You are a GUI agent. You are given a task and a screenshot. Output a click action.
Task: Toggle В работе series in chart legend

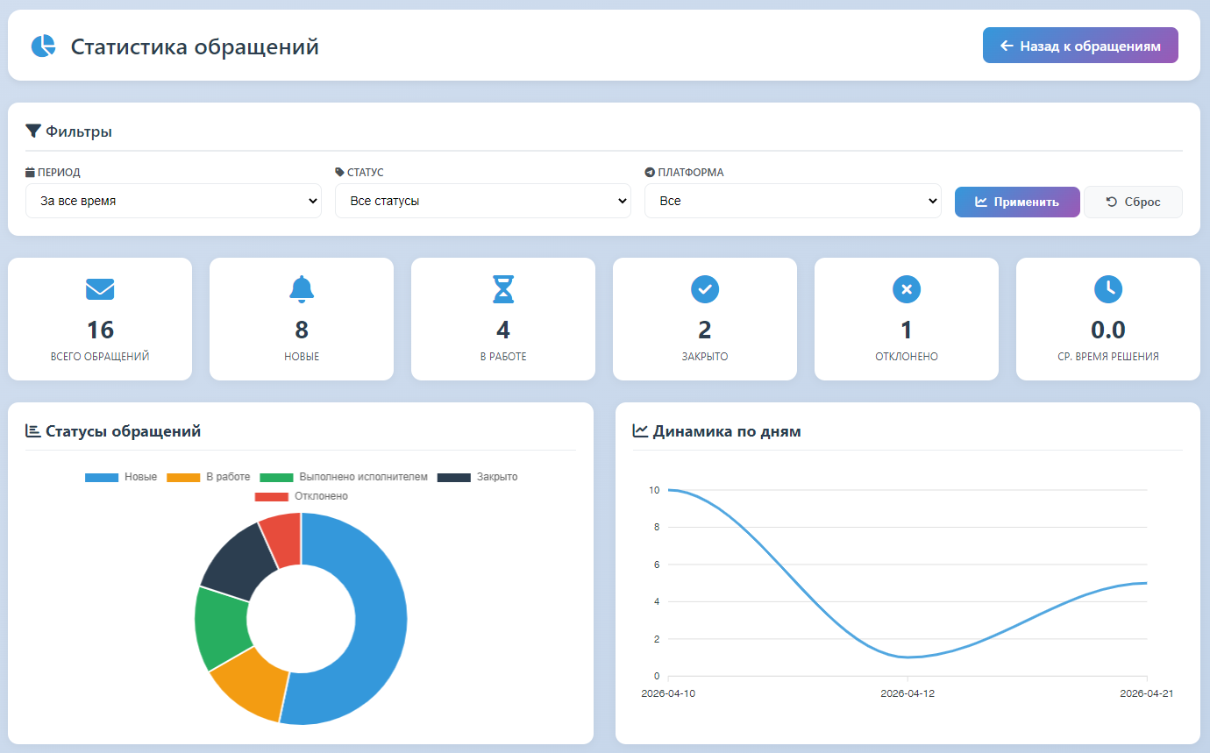(209, 477)
